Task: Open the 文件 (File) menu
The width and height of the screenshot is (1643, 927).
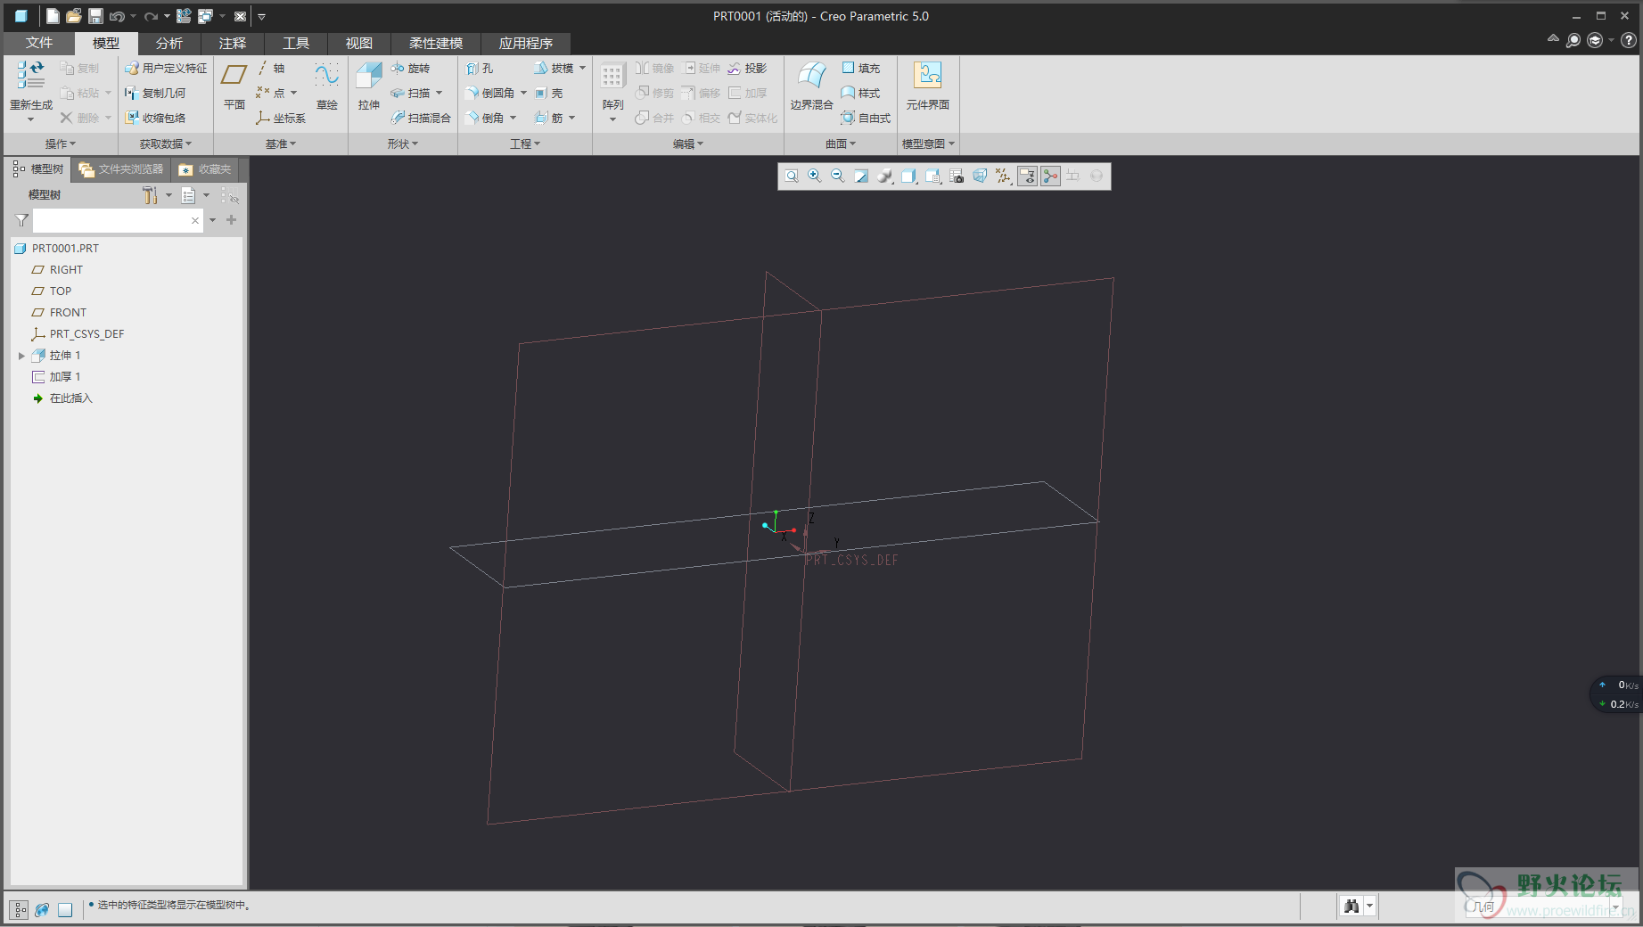Action: tap(38, 43)
